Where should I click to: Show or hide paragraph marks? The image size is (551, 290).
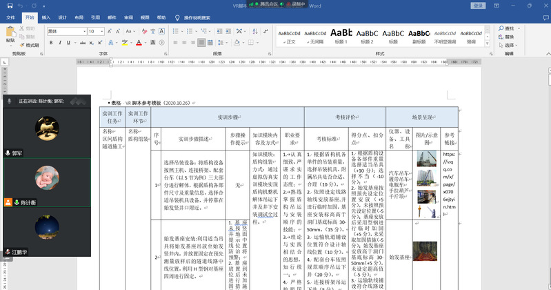[x=266, y=31]
